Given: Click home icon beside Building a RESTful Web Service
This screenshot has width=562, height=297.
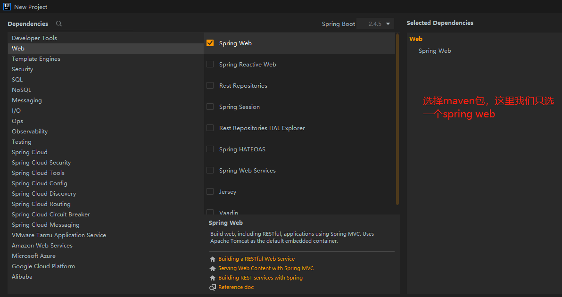Looking at the screenshot, I should click(x=213, y=259).
